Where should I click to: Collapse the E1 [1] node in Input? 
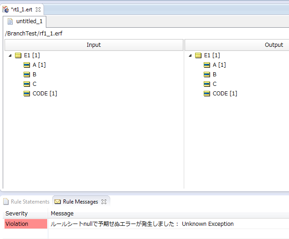point(10,55)
